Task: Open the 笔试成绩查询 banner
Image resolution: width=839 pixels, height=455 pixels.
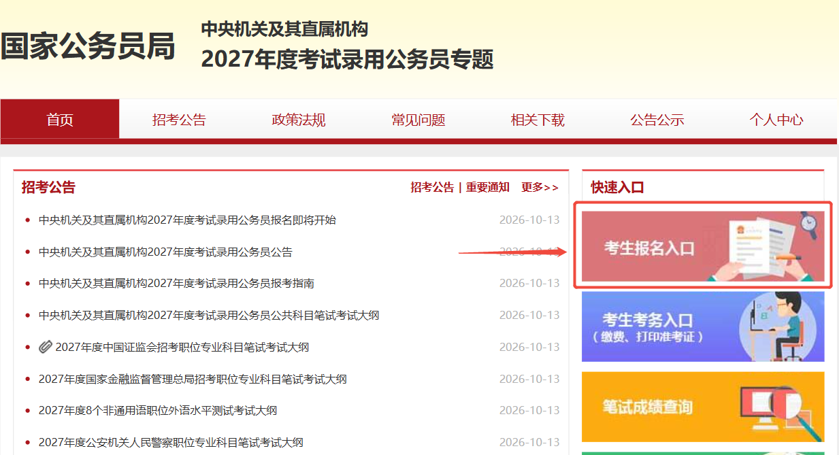Action: pos(703,407)
